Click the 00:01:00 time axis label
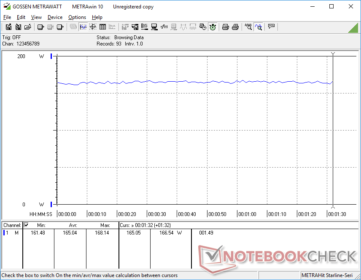Viewport: 361px width, 280px height. (247, 214)
